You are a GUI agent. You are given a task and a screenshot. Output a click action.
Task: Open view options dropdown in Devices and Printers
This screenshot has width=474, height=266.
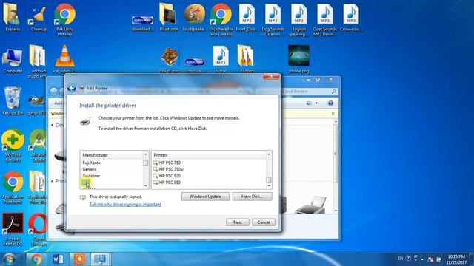[316, 103]
